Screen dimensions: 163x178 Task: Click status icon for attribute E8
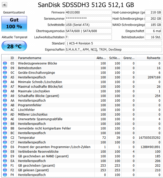5,151
